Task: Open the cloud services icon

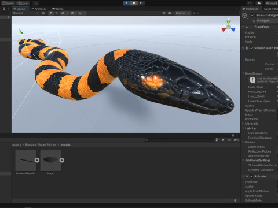Action: (259, 3)
